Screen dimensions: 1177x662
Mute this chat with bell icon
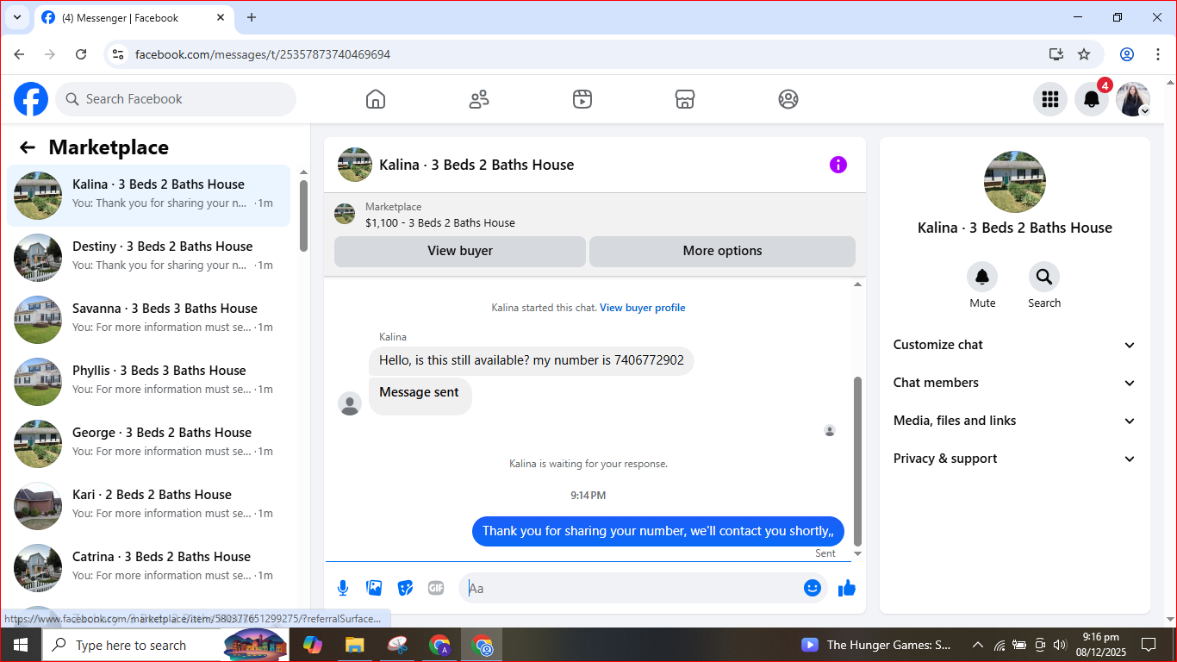pyautogui.click(x=982, y=277)
